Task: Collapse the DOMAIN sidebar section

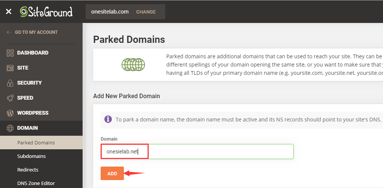Action: 27,128
